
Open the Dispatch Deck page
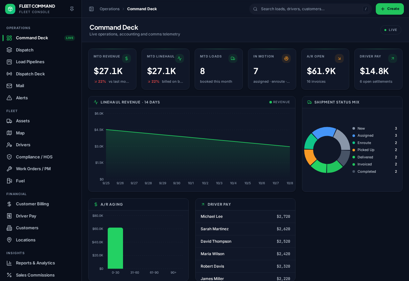click(41, 74)
